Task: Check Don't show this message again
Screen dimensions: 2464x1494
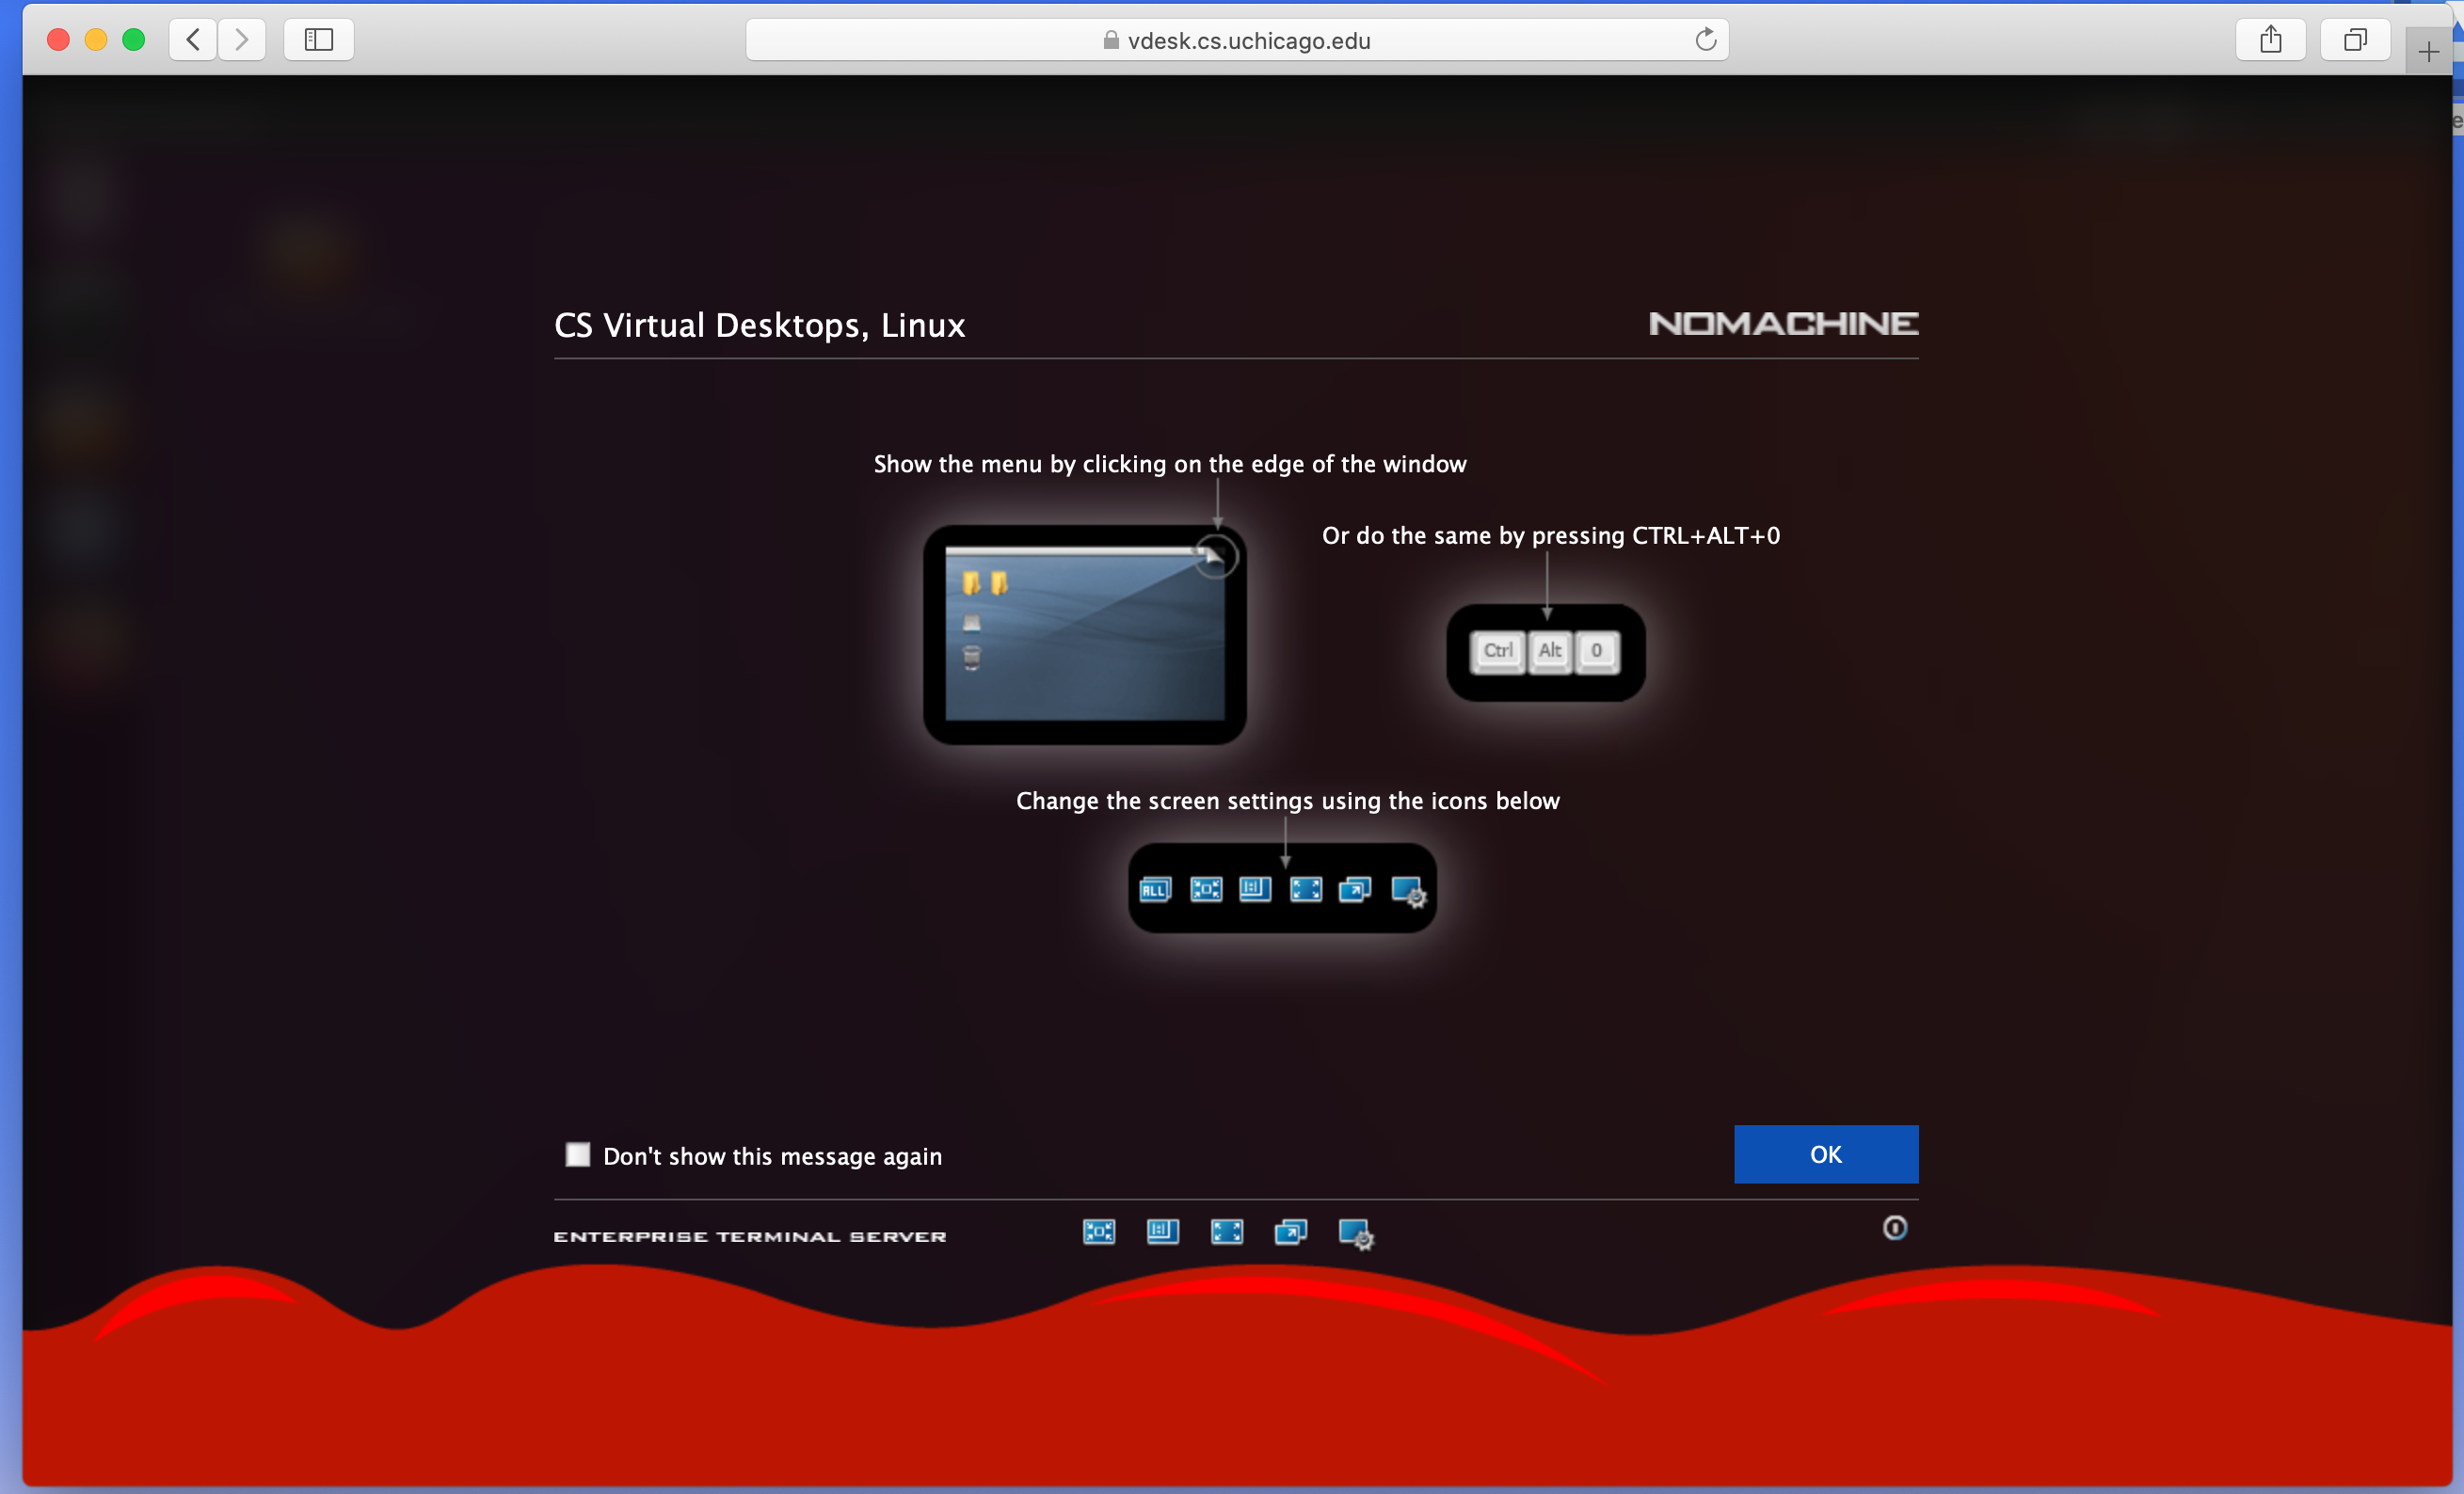Action: (578, 1154)
